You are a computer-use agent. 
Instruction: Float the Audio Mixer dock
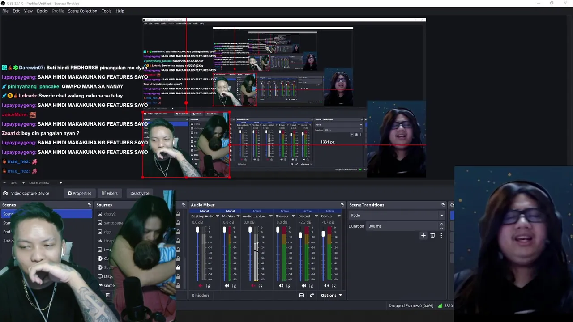pyautogui.click(x=342, y=205)
